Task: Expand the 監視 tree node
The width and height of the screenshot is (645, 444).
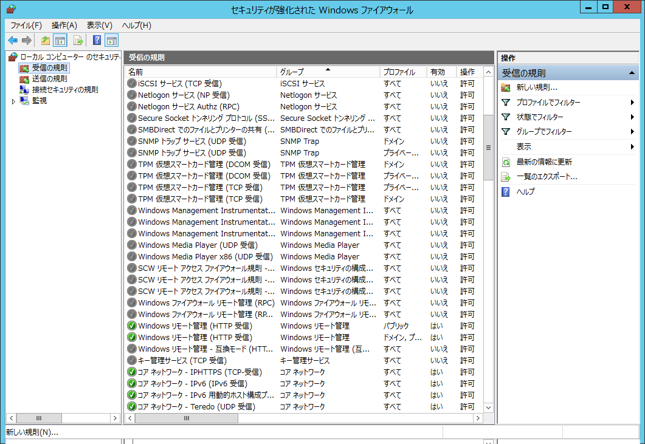Action: click(x=14, y=101)
